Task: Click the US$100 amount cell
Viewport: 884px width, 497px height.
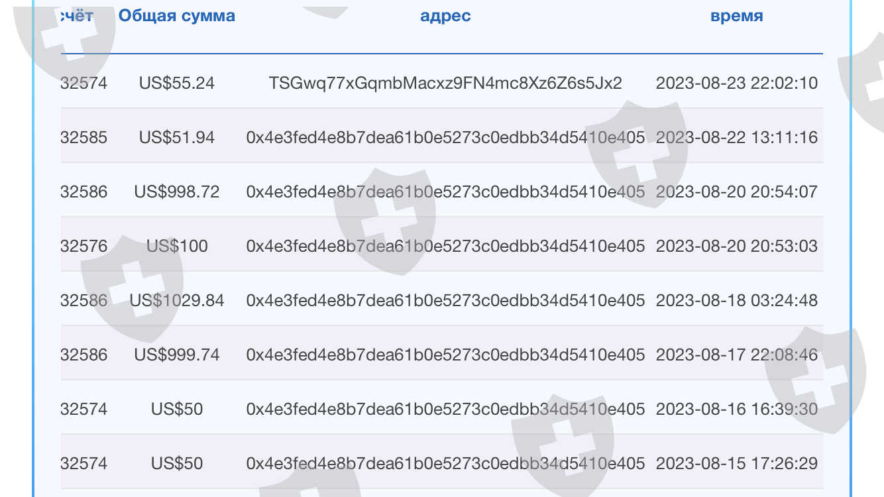Action: [x=176, y=246]
